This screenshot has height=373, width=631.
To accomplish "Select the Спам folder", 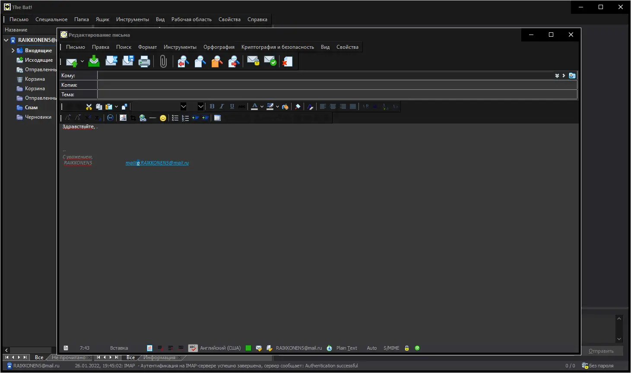I will pyautogui.click(x=31, y=107).
